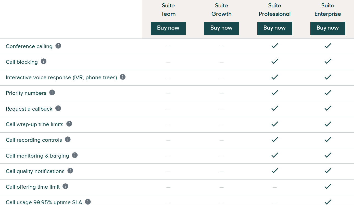Open info icon for Call wrap-up time limits
Image resolution: width=354 pixels, height=205 pixels.
69,124
